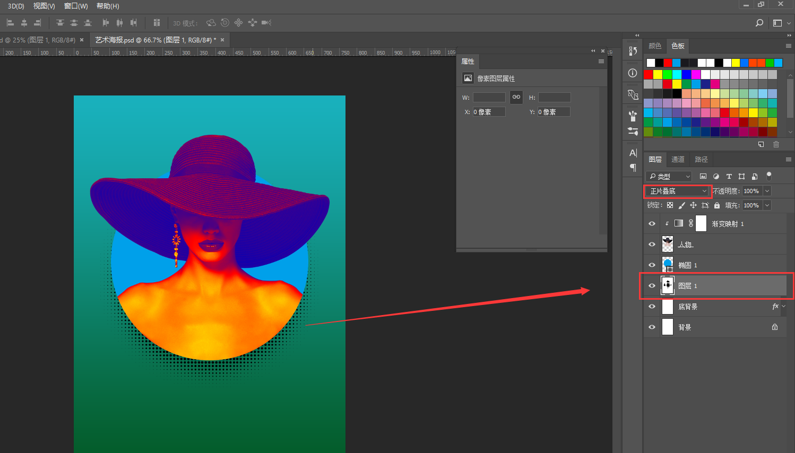The image size is (795, 453).
Task: Click the distribute bottom edges icon
Action: click(x=88, y=23)
